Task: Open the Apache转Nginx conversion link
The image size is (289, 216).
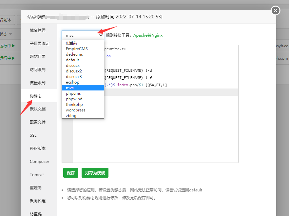Action: coord(148,35)
